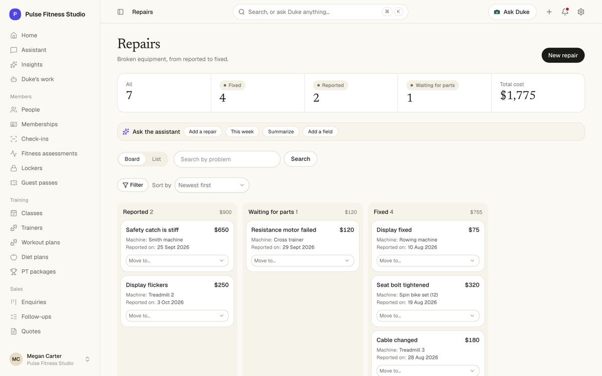Screen dimensions: 602x376
Task: Open Move to dropdown for Seat bolt tightened
Action: (x=428, y=316)
